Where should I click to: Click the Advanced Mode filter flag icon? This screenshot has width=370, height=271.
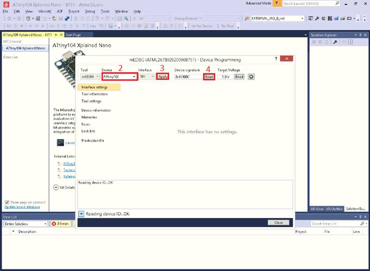point(276,3)
